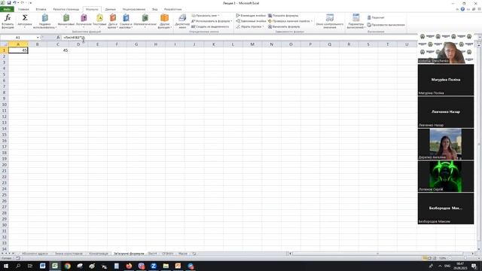Click the Excel Help question mark icon
482x271 pixels.
pos(462,9)
